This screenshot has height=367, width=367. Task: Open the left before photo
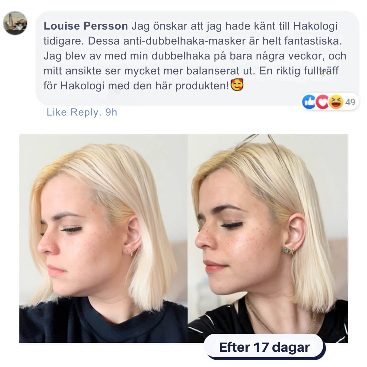103,238
